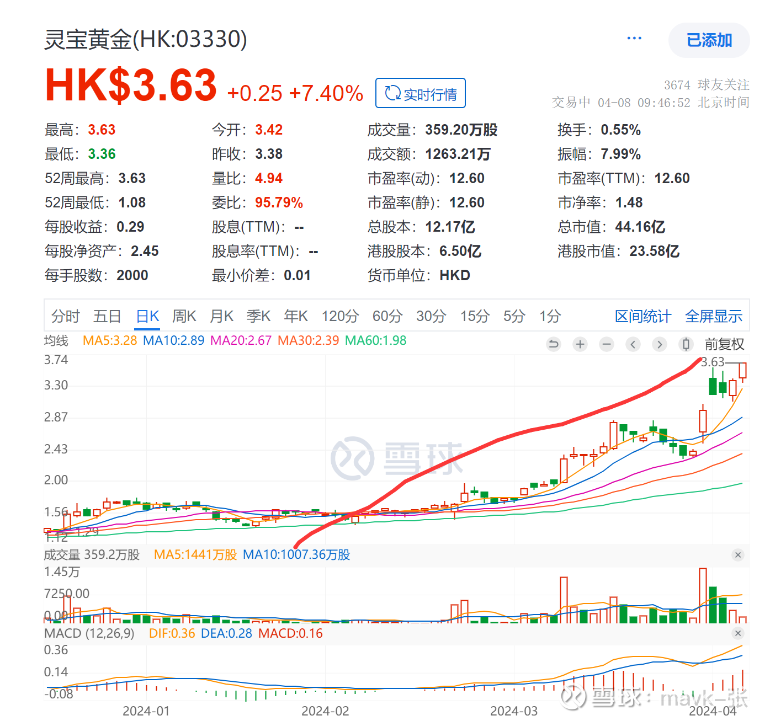Viewport: 770px width, 721px height.
Task: Zoom out of the K-line chart
Action: click(x=606, y=344)
